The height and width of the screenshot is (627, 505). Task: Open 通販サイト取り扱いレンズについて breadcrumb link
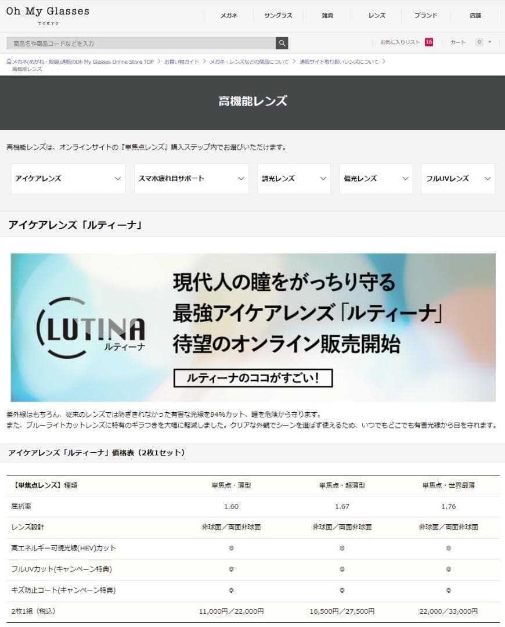[339, 62]
